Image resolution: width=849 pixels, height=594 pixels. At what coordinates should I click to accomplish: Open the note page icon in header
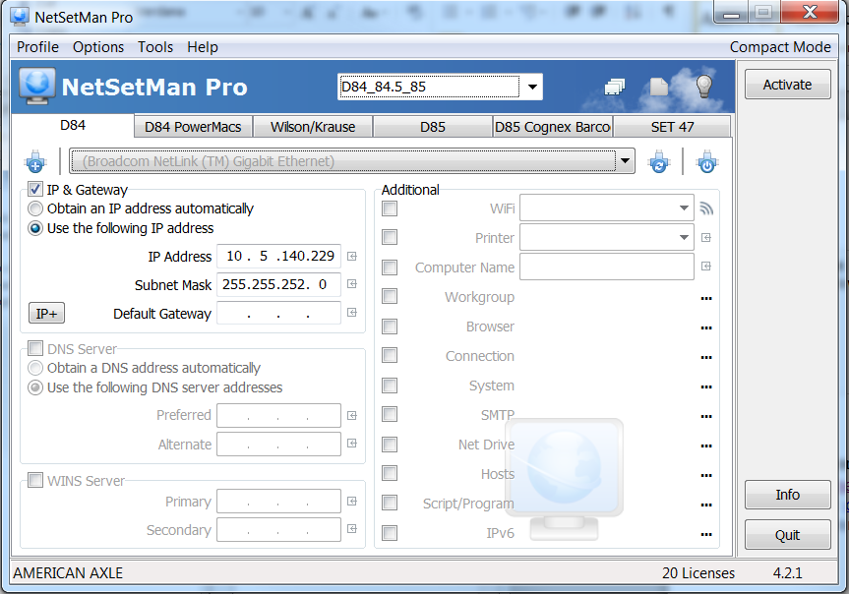coord(658,87)
